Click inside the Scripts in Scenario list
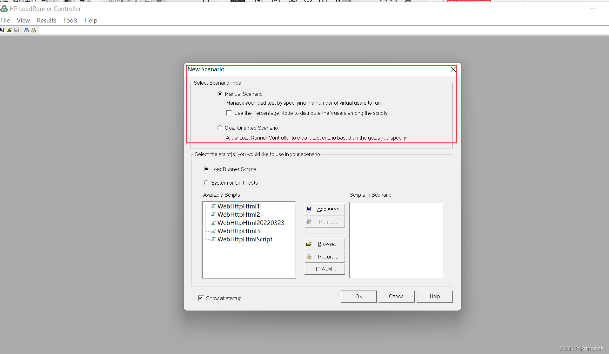 pyautogui.click(x=396, y=240)
